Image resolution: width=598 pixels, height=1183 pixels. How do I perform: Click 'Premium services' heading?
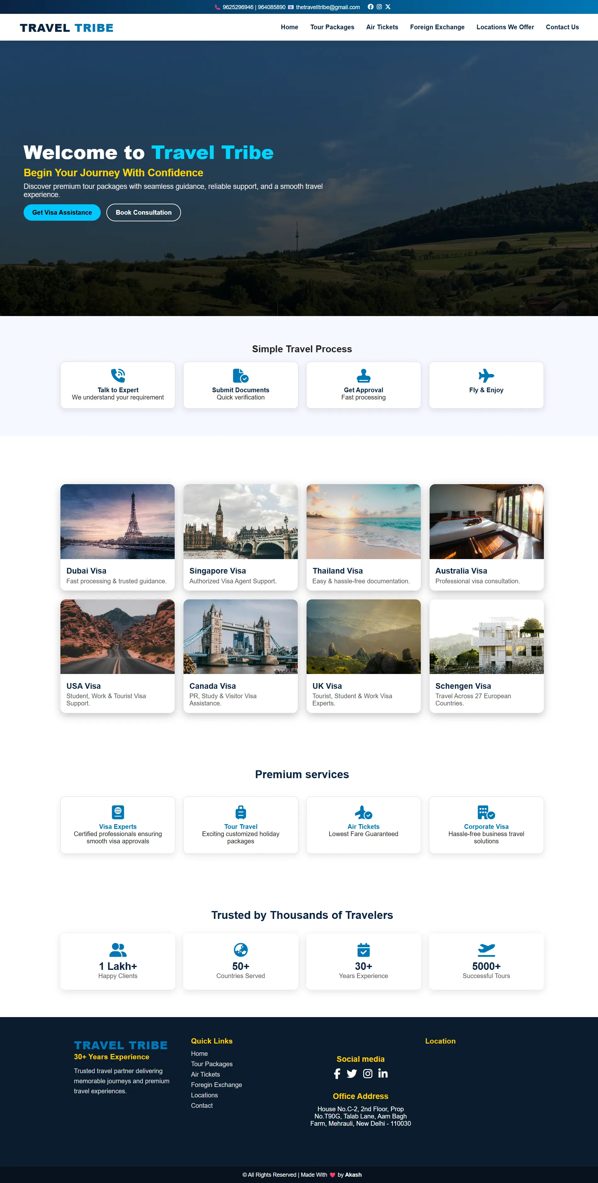point(302,774)
